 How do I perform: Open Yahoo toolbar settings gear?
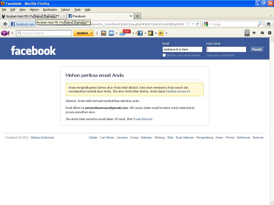[270, 33]
